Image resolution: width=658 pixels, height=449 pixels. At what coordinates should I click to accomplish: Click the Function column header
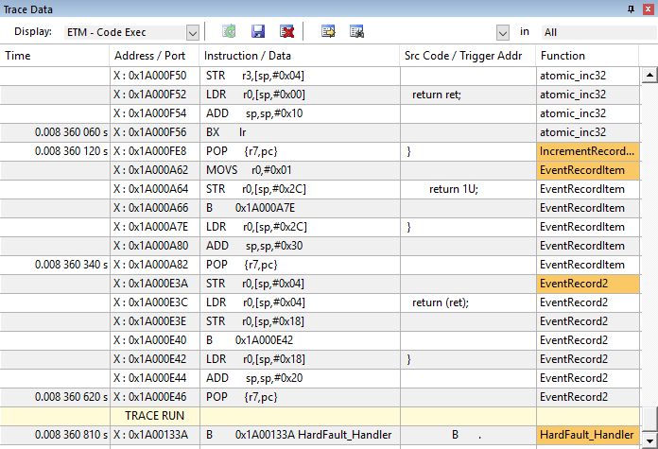pos(587,56)
